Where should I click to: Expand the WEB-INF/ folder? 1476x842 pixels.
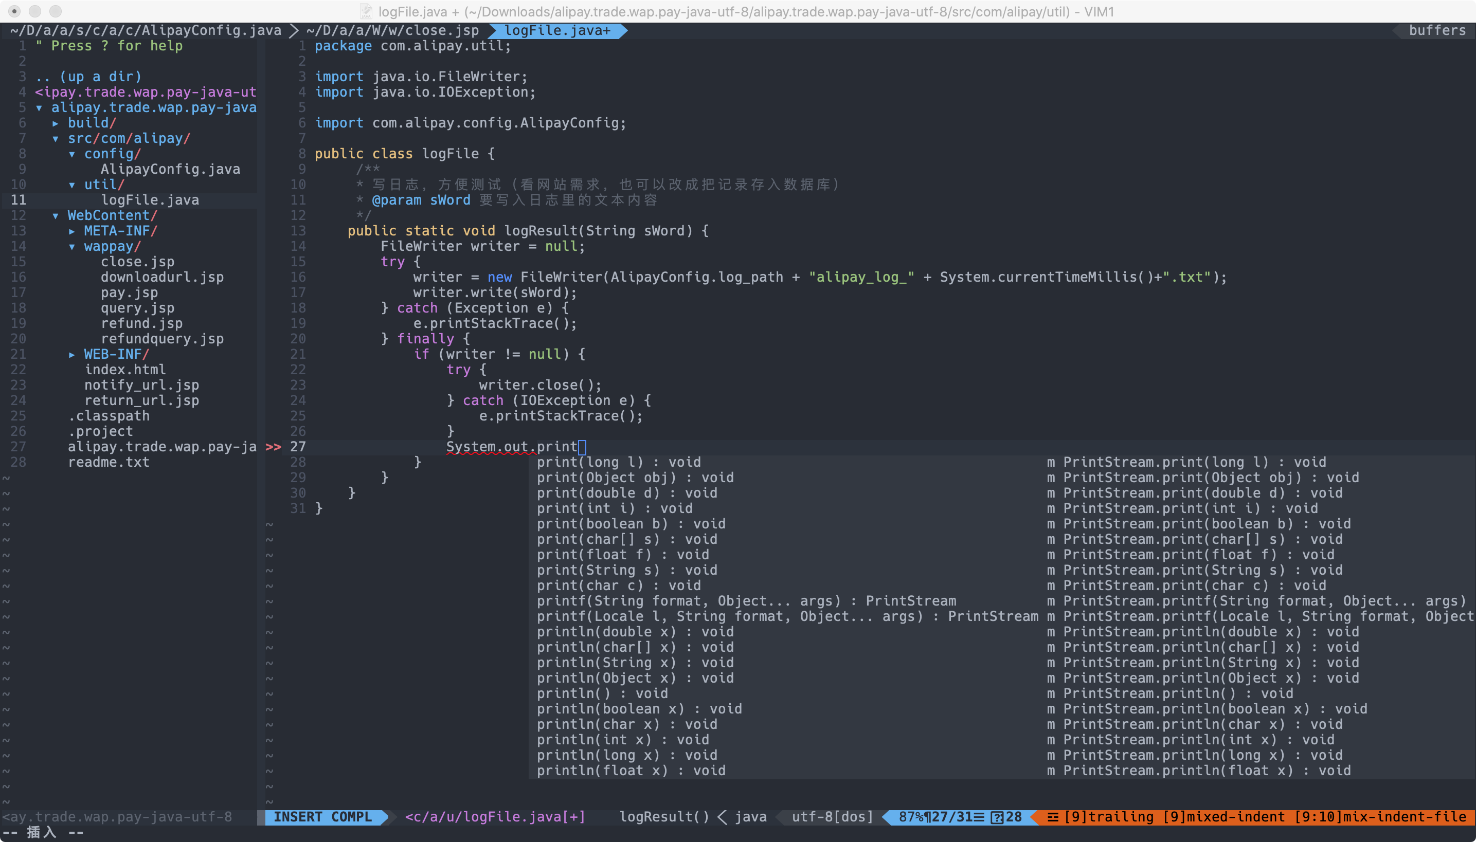(72, 355)
